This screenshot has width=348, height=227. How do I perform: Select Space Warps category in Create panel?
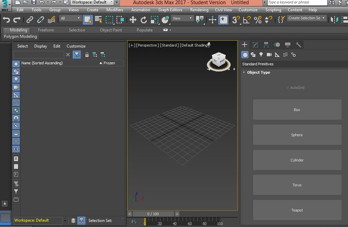[x=285, y=55]
